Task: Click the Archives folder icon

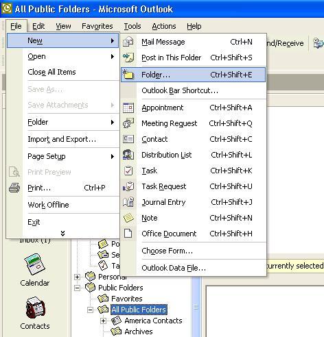Action: click(x=116, y=332)
